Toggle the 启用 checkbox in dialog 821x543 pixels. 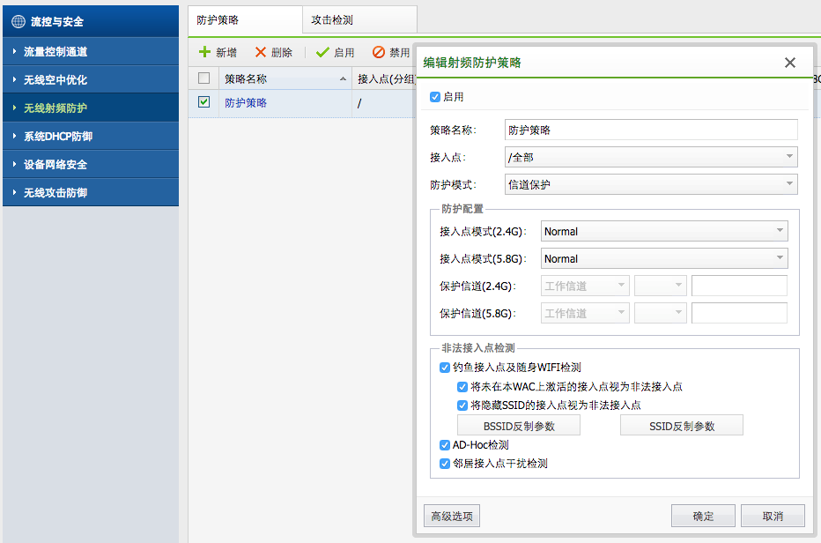tap(435, 97)
